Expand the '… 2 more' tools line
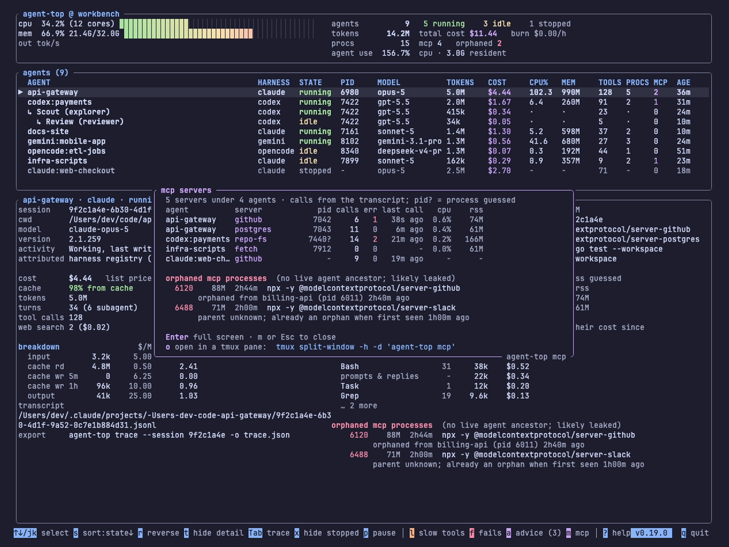 click(359, 406)
